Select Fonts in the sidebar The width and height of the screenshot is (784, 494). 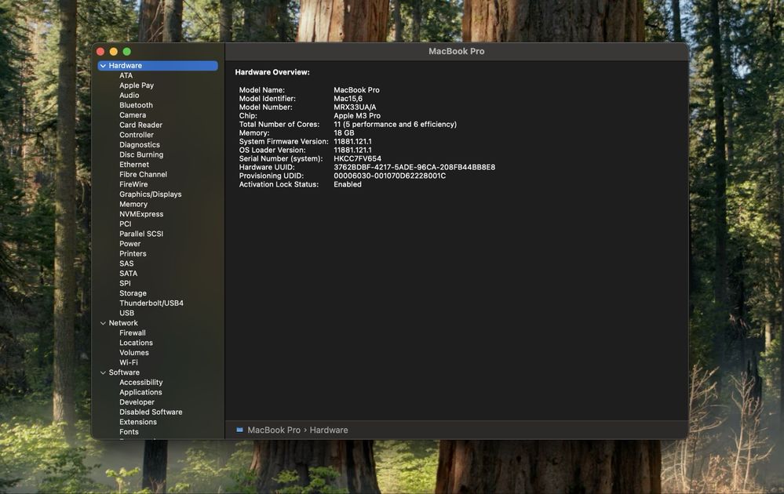tap(129, 432)
